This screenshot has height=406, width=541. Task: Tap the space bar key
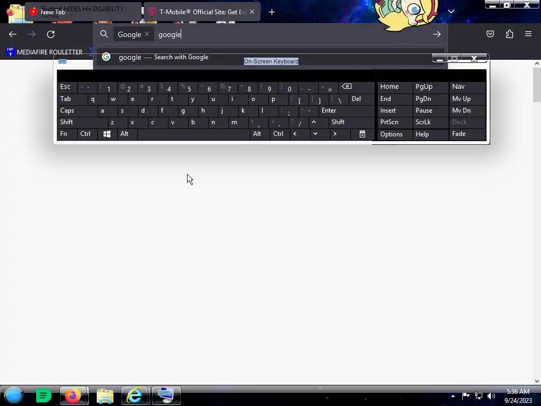(193, 134)
